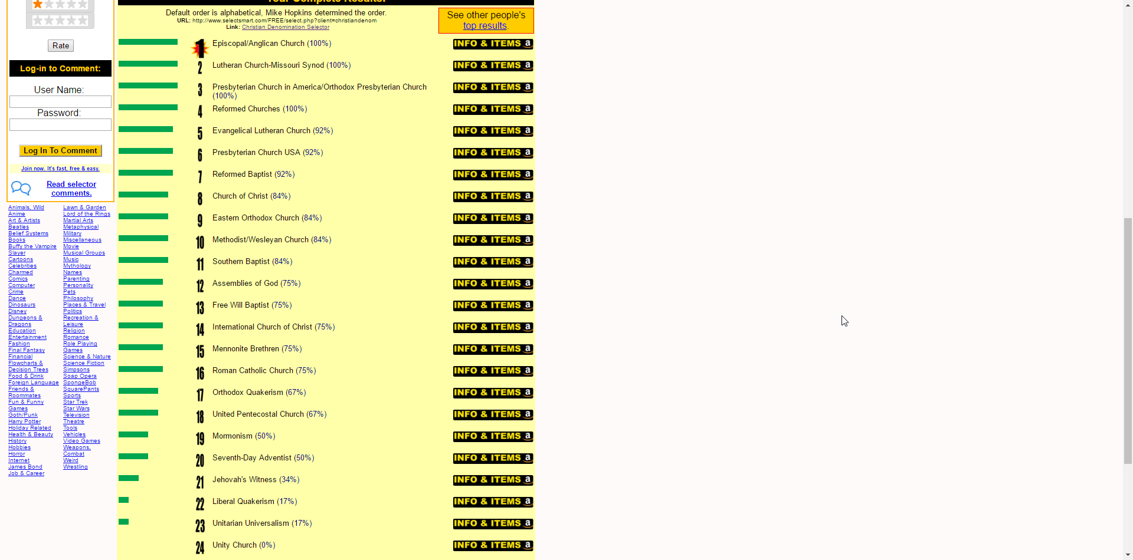Follow the top results link
1133x560 pixels.
tap(484, 26)
